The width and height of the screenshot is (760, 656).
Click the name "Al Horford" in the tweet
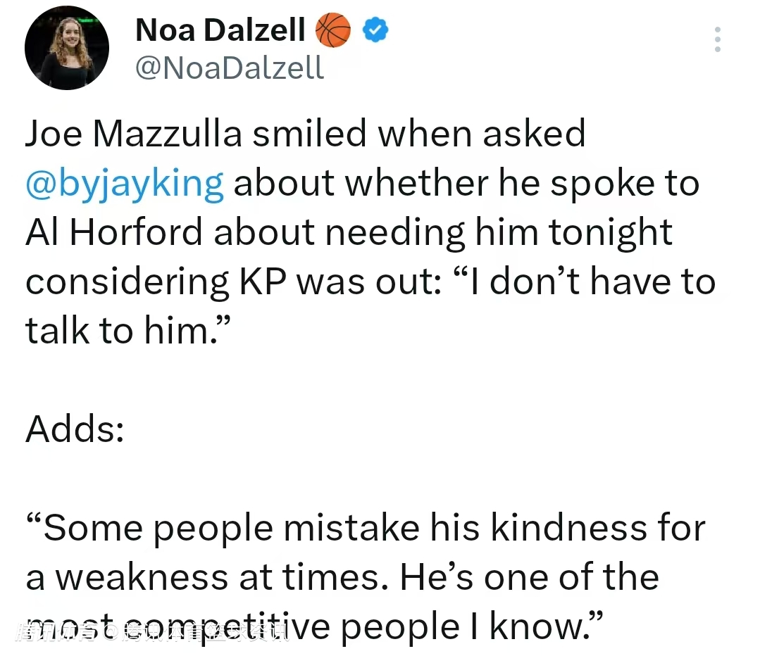tap(113, 232)
